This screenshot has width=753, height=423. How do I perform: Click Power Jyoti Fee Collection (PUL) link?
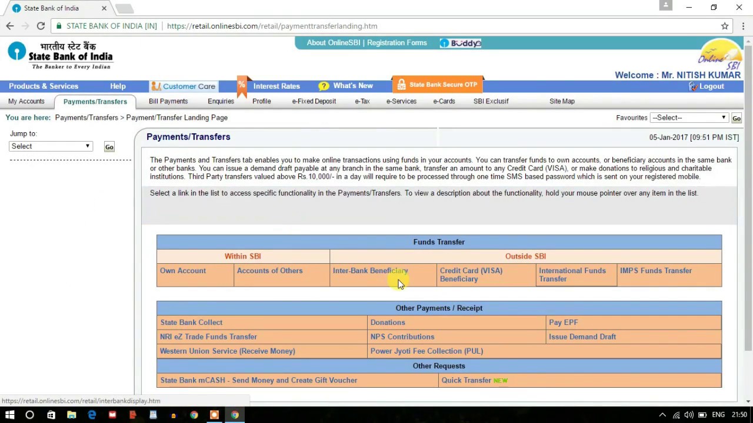tap(427, 351)
